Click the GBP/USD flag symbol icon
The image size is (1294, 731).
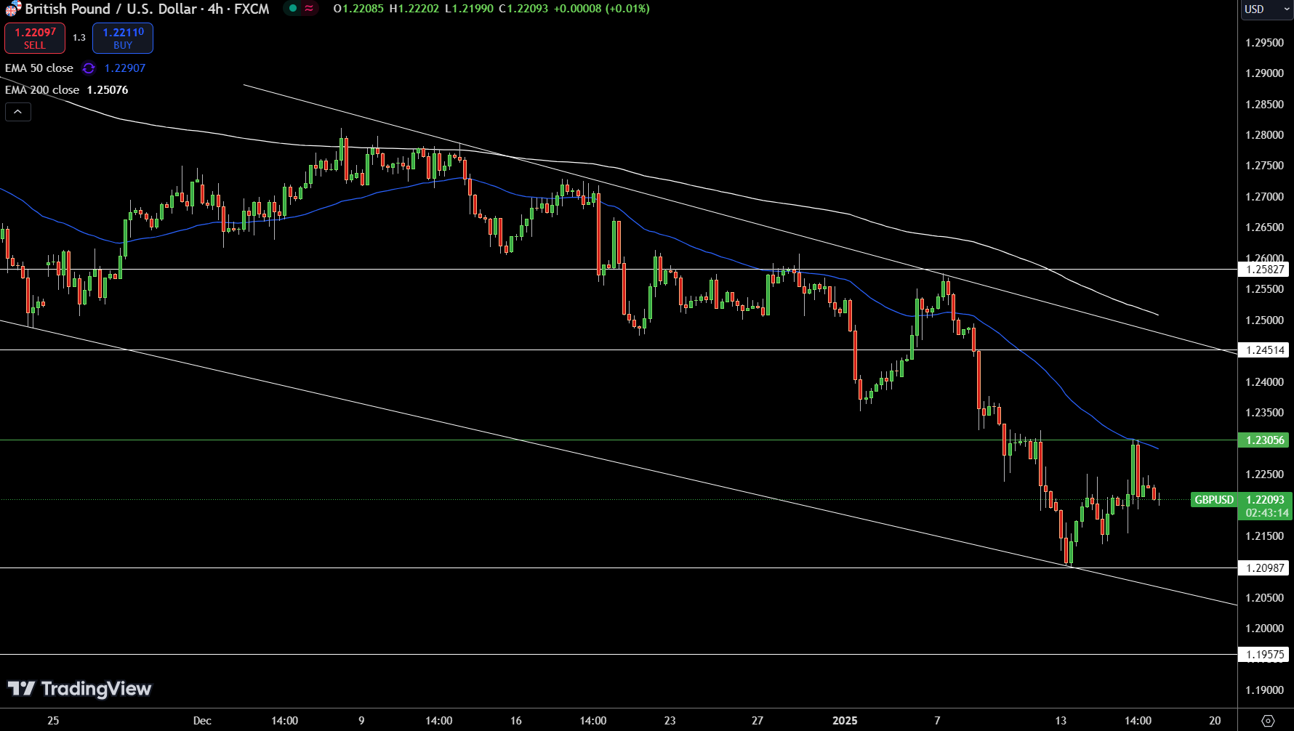(12, 9)
